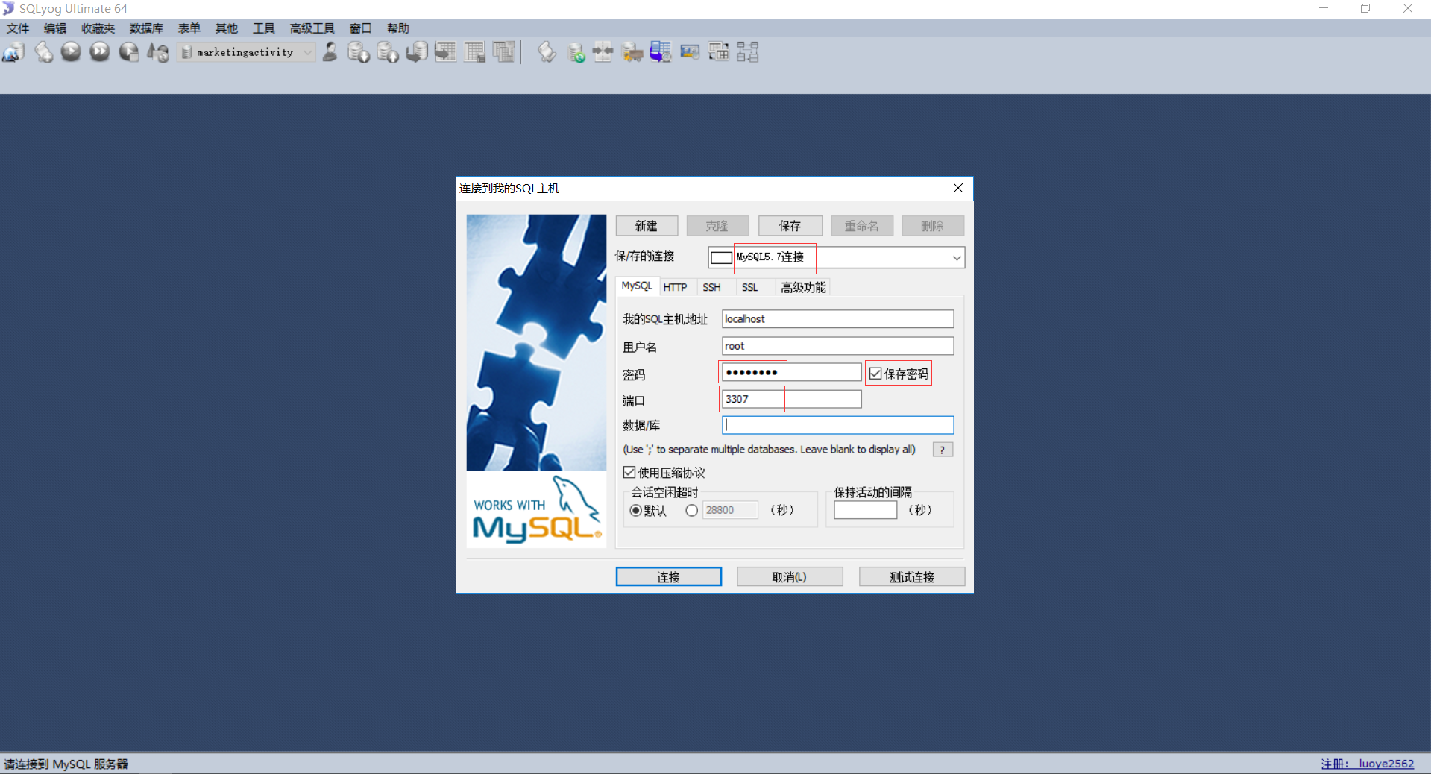The width and height of the screenshot is (1431, 774).
Task: Click the create table grid icon
Action: [x=475, y=52]
